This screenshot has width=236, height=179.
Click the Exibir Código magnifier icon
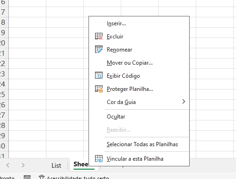pyautogui.click(x=99, y=75)
